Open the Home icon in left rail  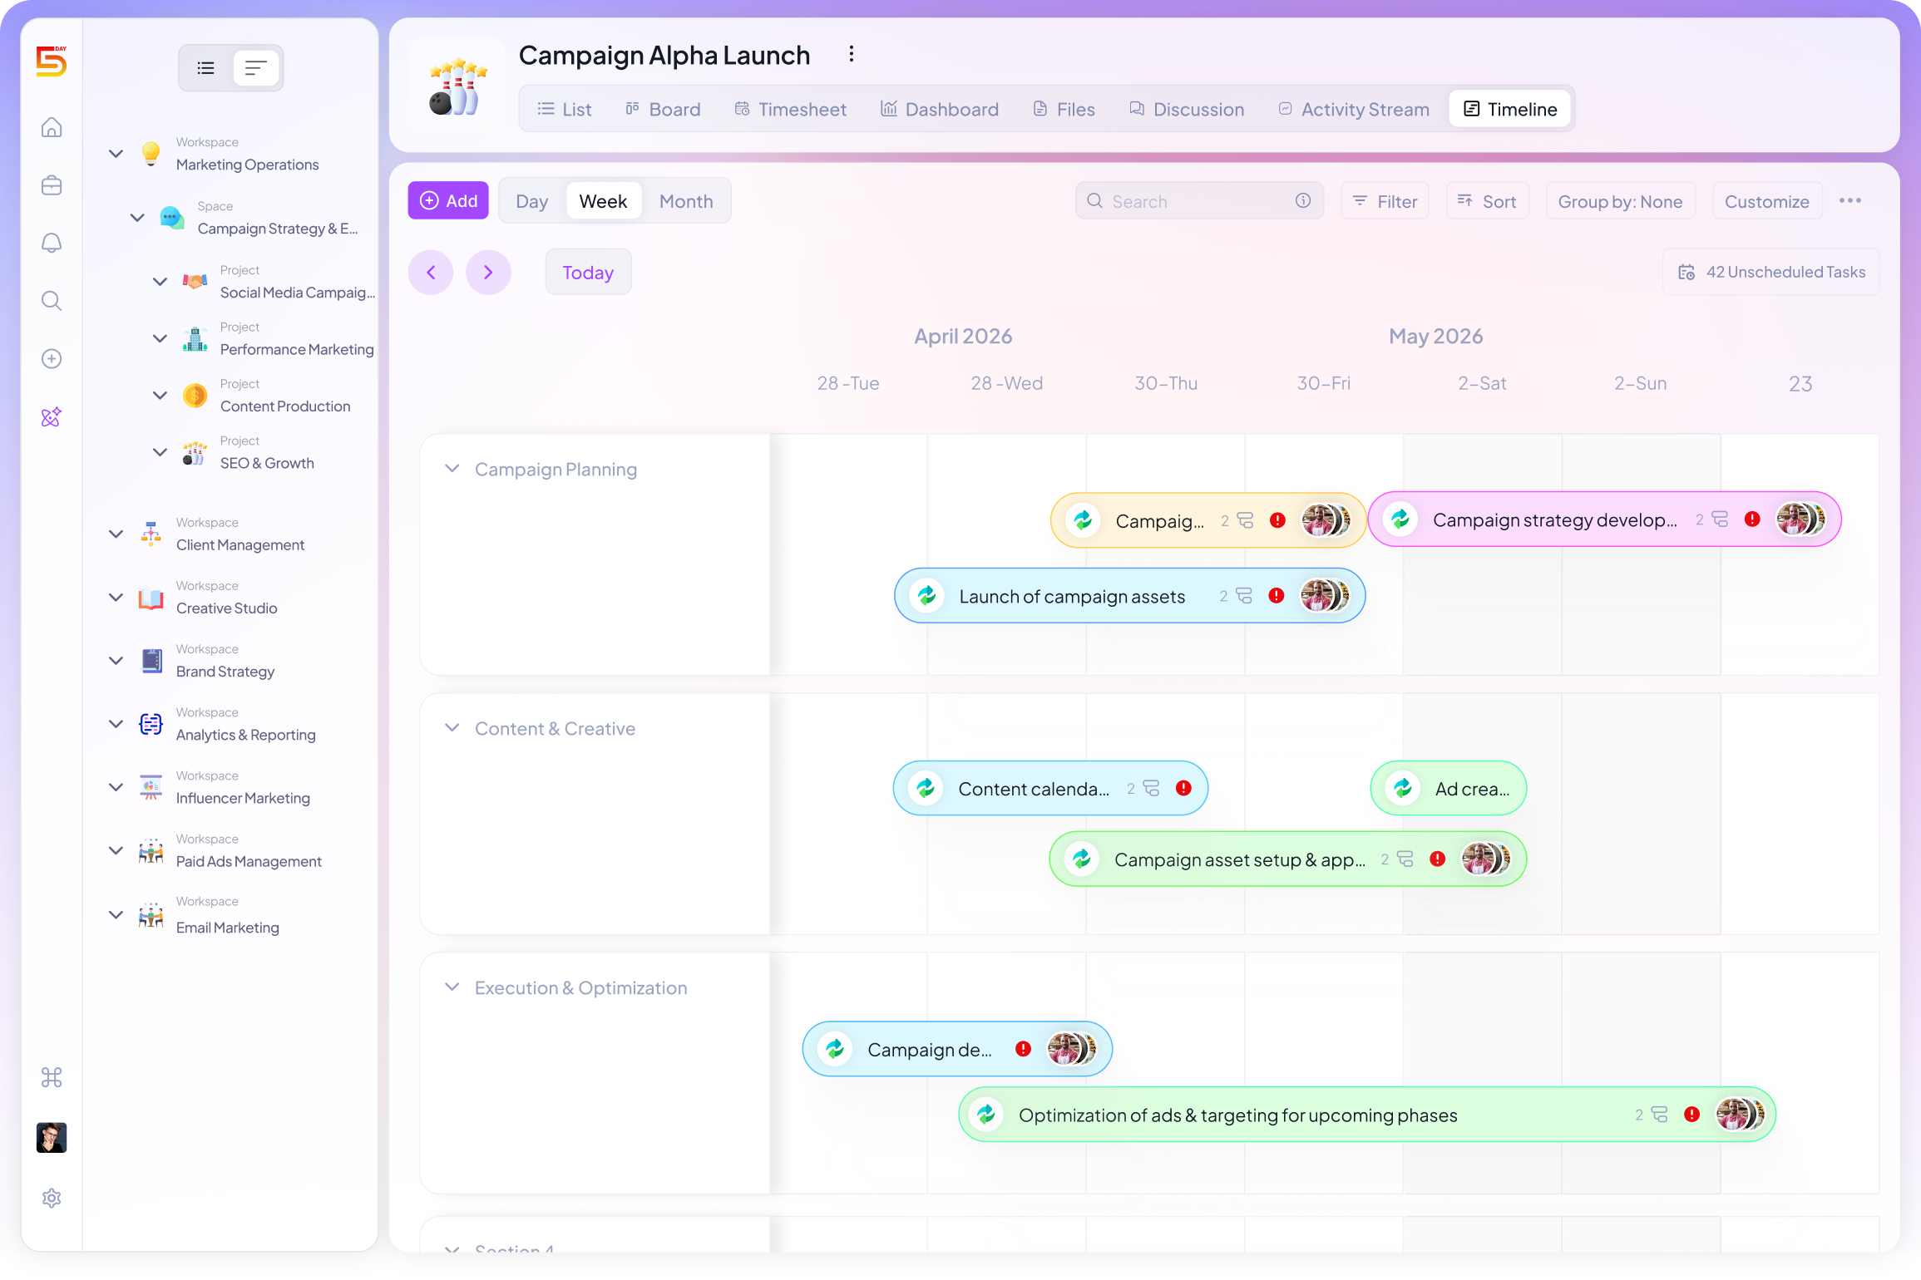pyautogui.click(x=52, y=127)
